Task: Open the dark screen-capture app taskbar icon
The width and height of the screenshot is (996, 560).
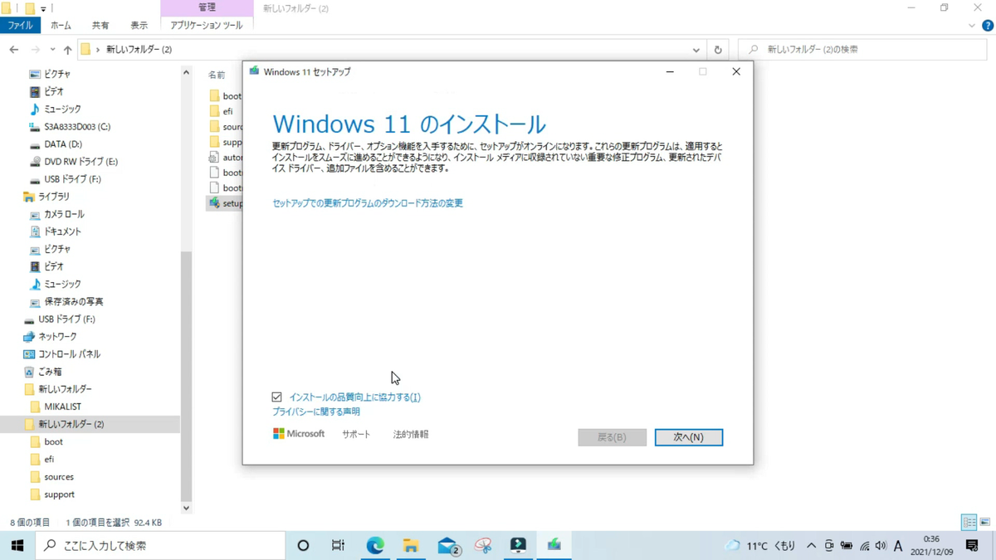Action: pyautogui.click(x=518, y=545)
